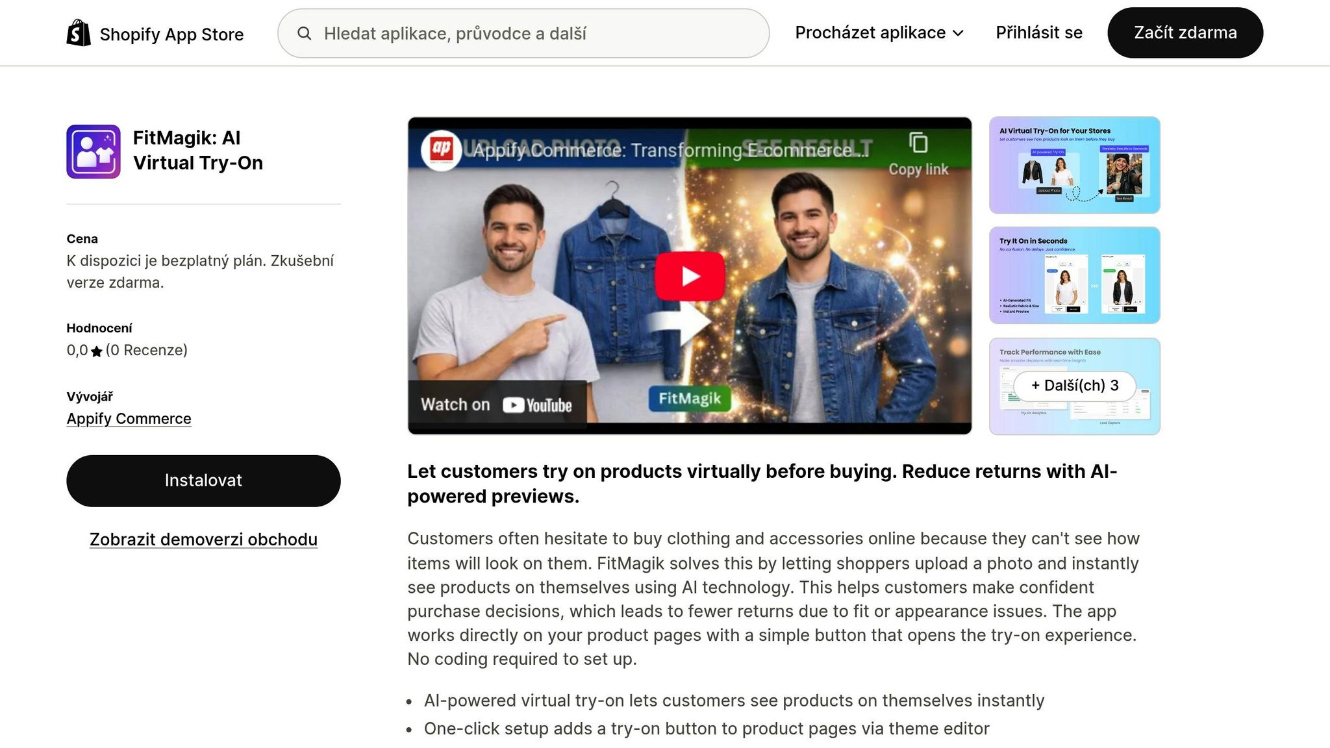Play the YouTube video preview
The height and width of the screenshot is (748, 1330).
coord(690,276)
